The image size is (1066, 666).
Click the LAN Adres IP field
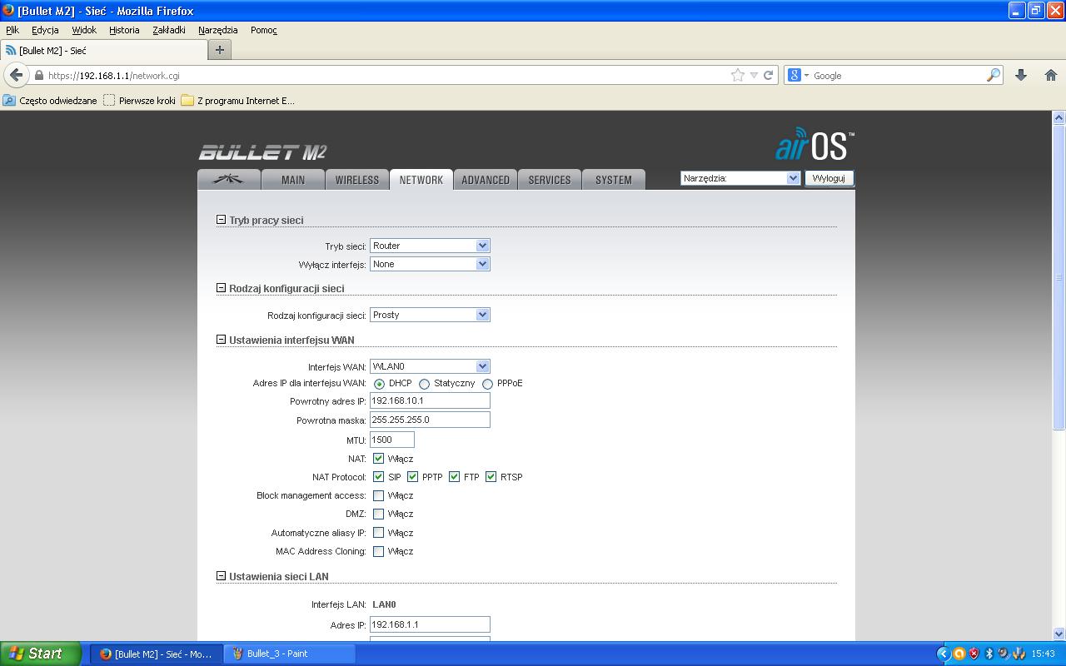pyautogui.click(x=430, y=624)
